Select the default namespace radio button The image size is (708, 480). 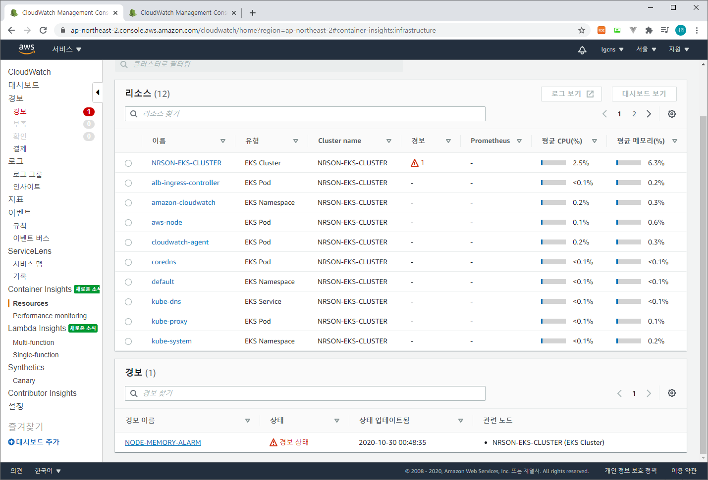click(128, 282)
